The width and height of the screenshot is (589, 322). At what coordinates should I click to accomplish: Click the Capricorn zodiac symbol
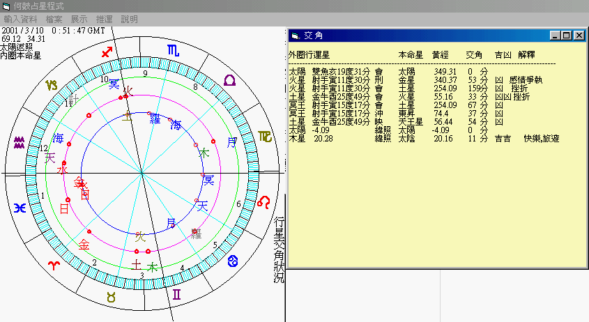tap(52, 85)
